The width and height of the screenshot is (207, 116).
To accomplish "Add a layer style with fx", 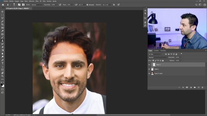I will point(183,87).
